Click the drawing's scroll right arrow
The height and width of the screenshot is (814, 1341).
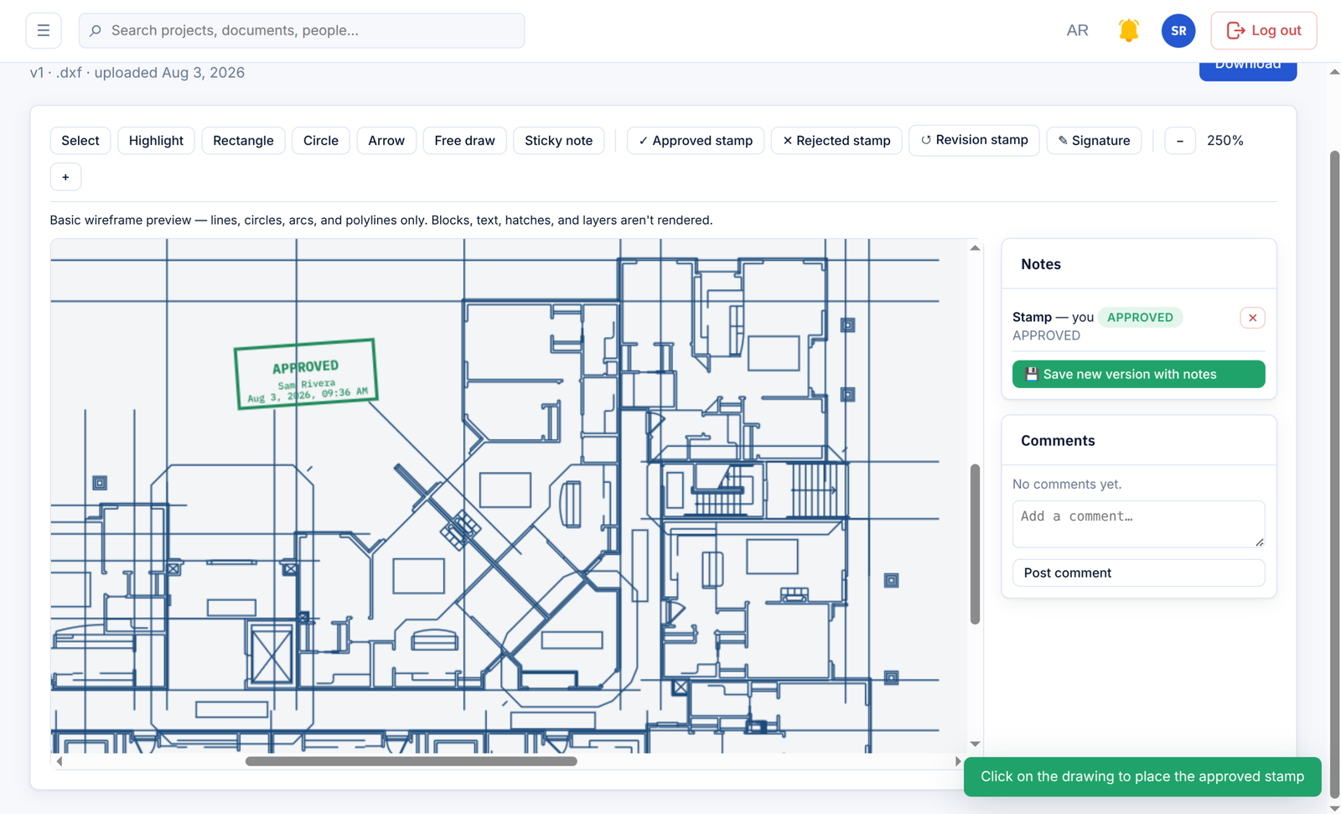coord(958,761)
